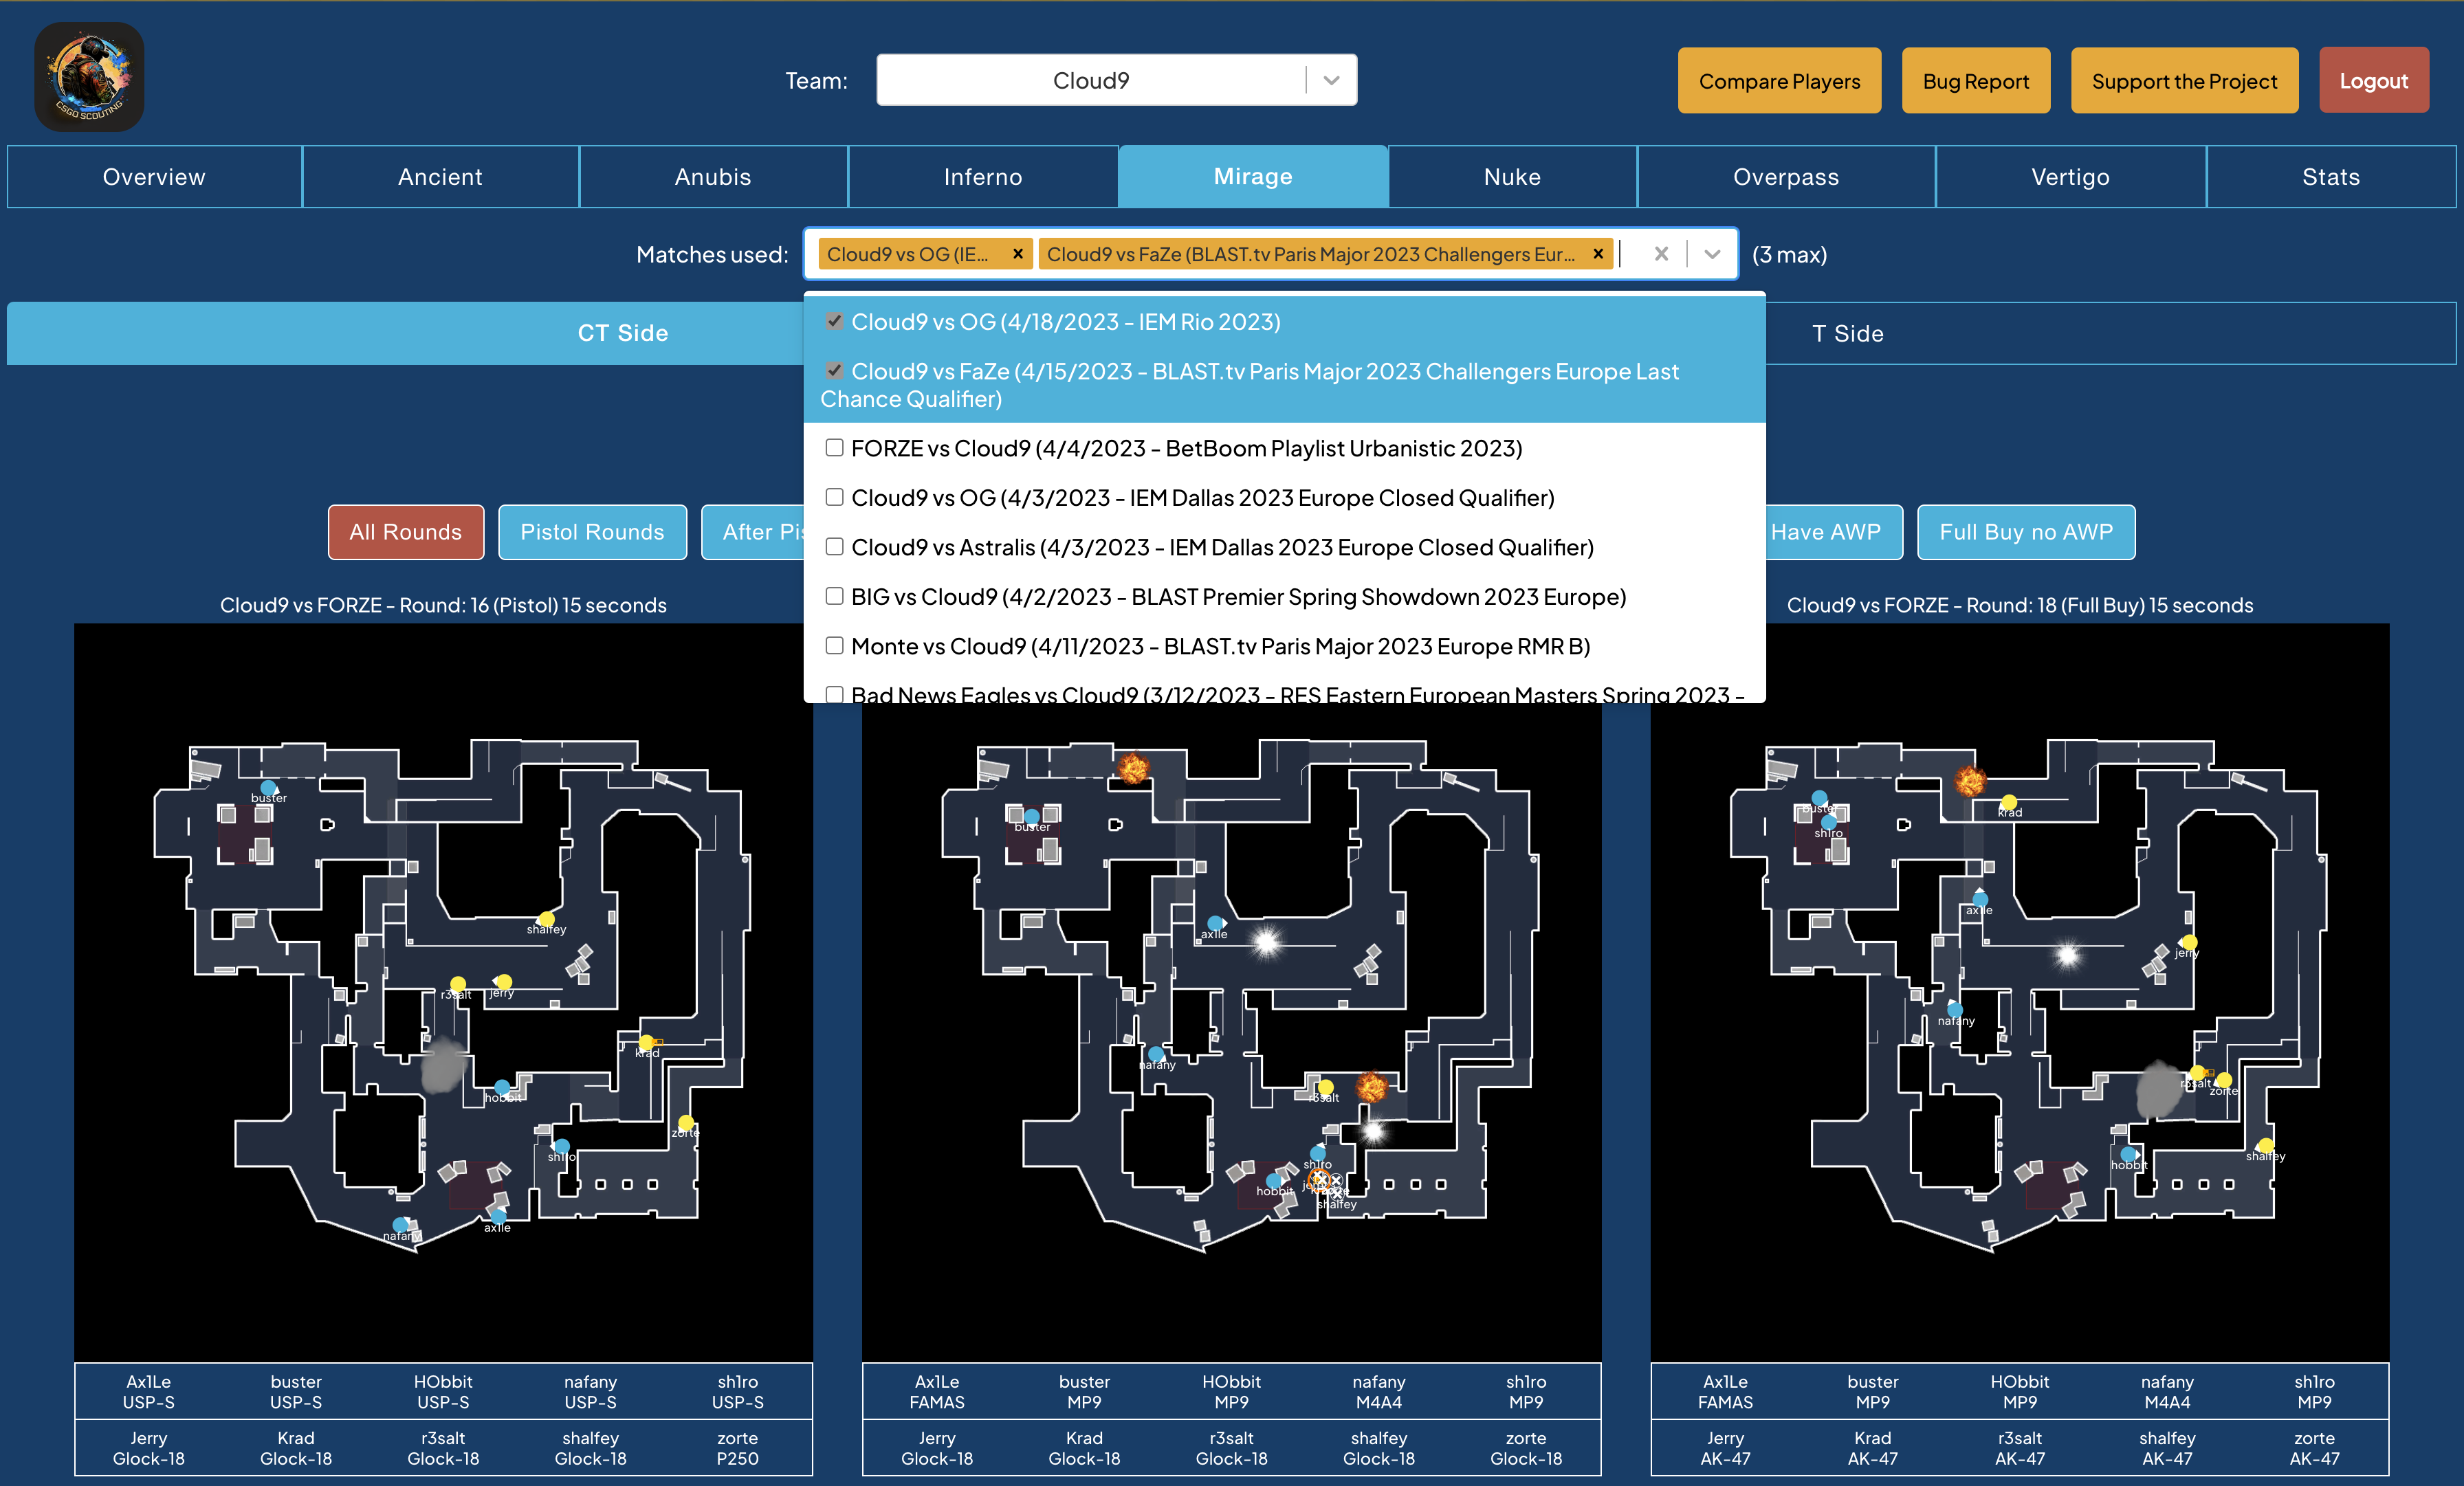Log out with the Logout button
The width and height of the screenshot is (2464, 1486).
point(2373,81)
